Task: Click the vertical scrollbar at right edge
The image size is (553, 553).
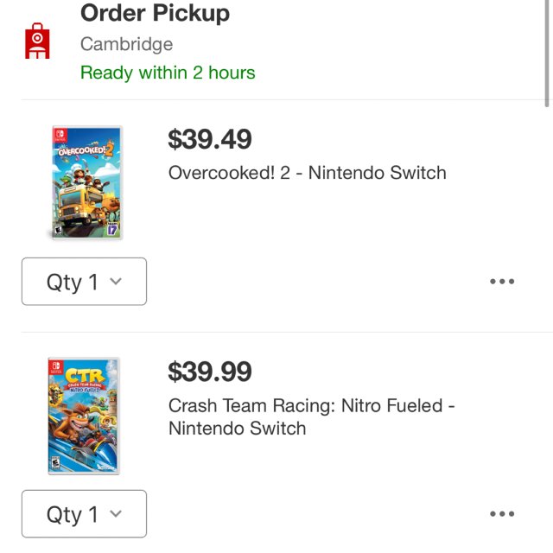Action: 548,52
